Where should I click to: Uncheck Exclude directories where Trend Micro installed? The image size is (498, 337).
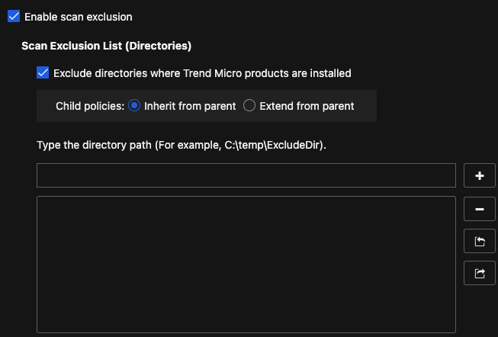pos(43,73)
